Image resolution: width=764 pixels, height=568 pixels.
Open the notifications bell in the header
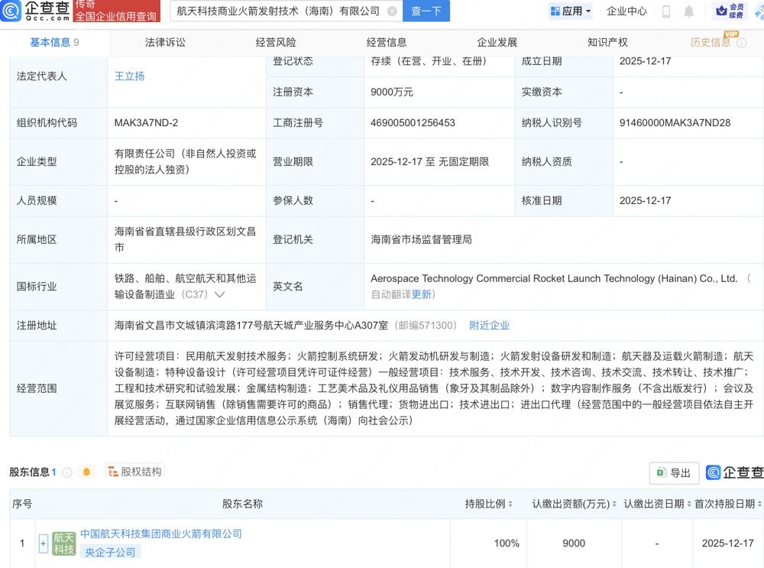click(689, 11)
